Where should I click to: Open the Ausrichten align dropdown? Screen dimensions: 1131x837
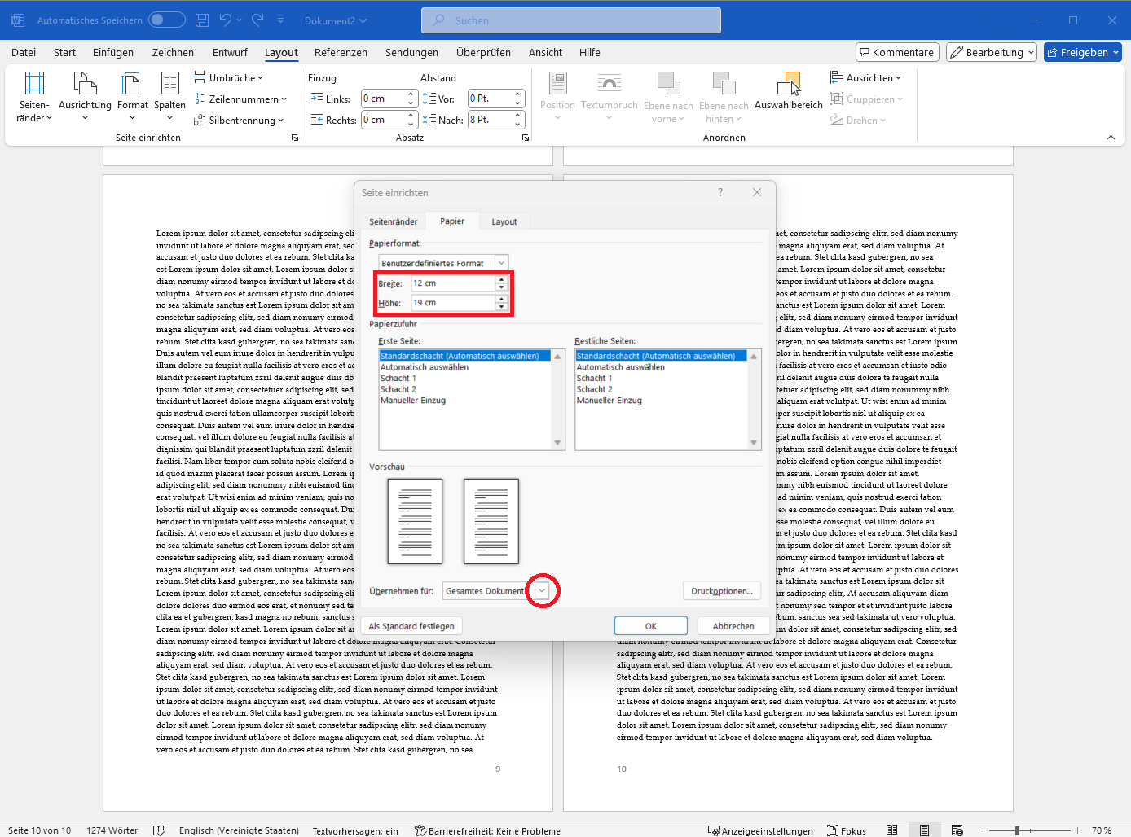[865, 78]
